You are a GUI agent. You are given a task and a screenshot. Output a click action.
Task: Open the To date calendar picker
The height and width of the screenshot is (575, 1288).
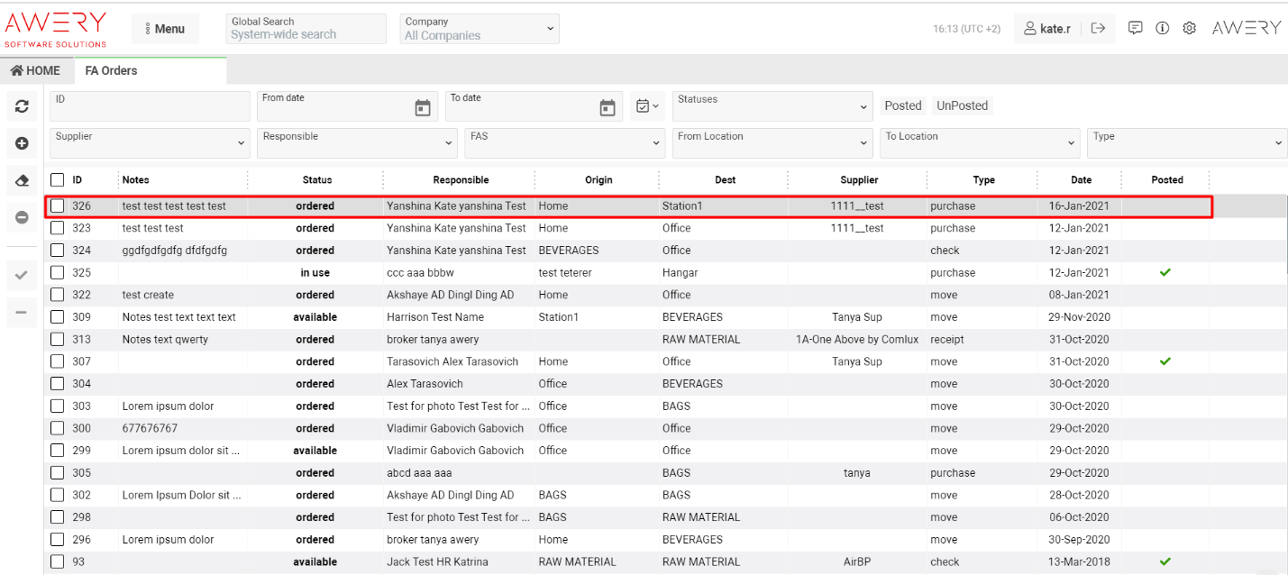click(607, 108)
